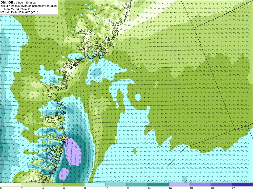Click the 14-16 m/s dark teal legend swatch

pos(158,184)
